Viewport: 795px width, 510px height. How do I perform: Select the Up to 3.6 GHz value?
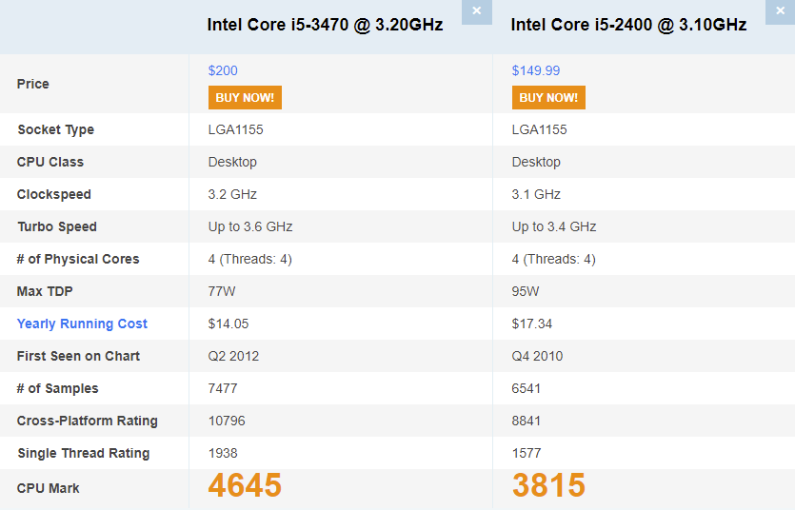[x=250, y=226]
